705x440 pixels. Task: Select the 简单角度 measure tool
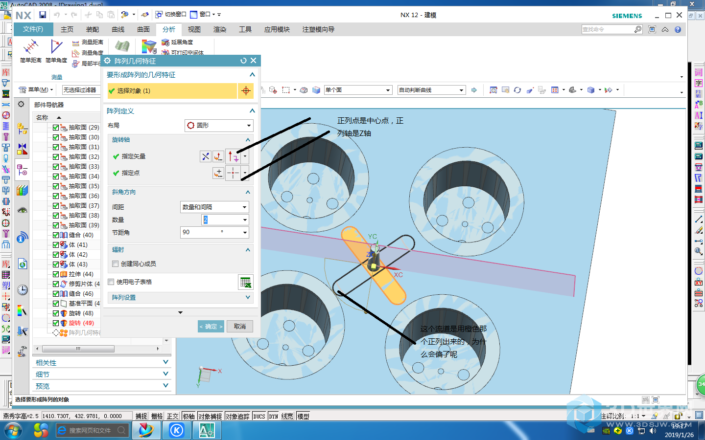pos(56,51)
